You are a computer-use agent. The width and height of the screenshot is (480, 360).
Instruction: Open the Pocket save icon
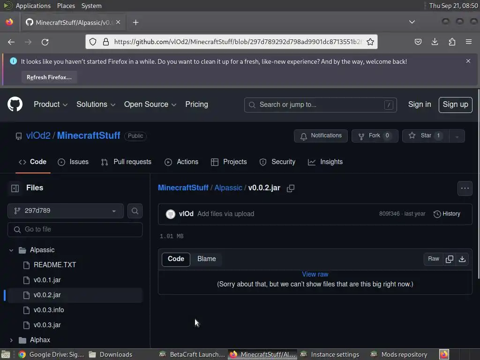pos(418,42)
